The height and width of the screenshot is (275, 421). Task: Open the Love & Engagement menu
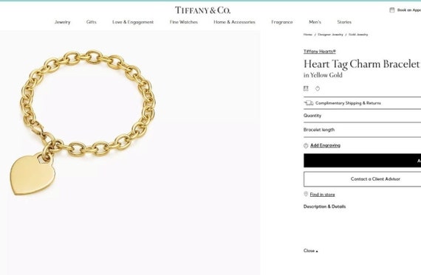tap(133, 22)
